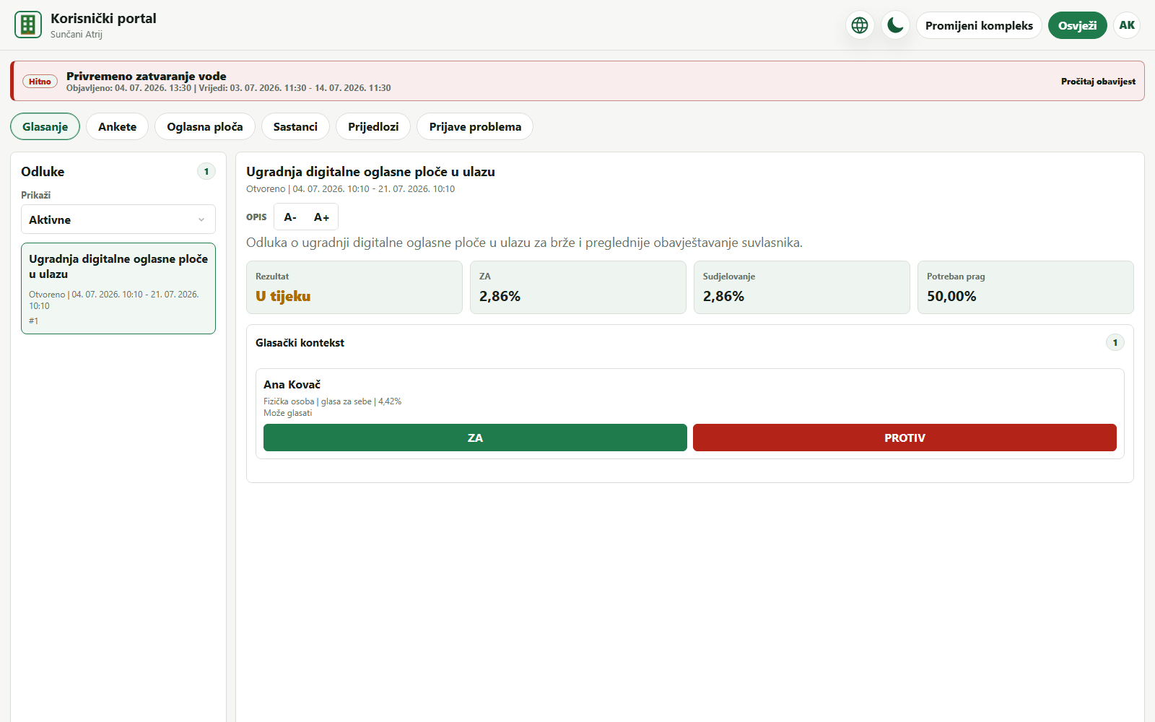
Task: Vote ZA for Ana Kovač
Action: 475,438
